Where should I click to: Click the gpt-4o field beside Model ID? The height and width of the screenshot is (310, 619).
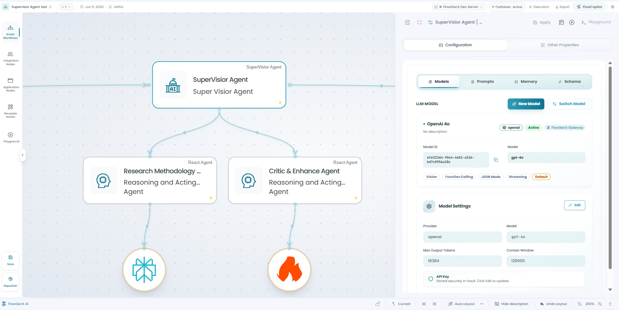pos(546,158)
